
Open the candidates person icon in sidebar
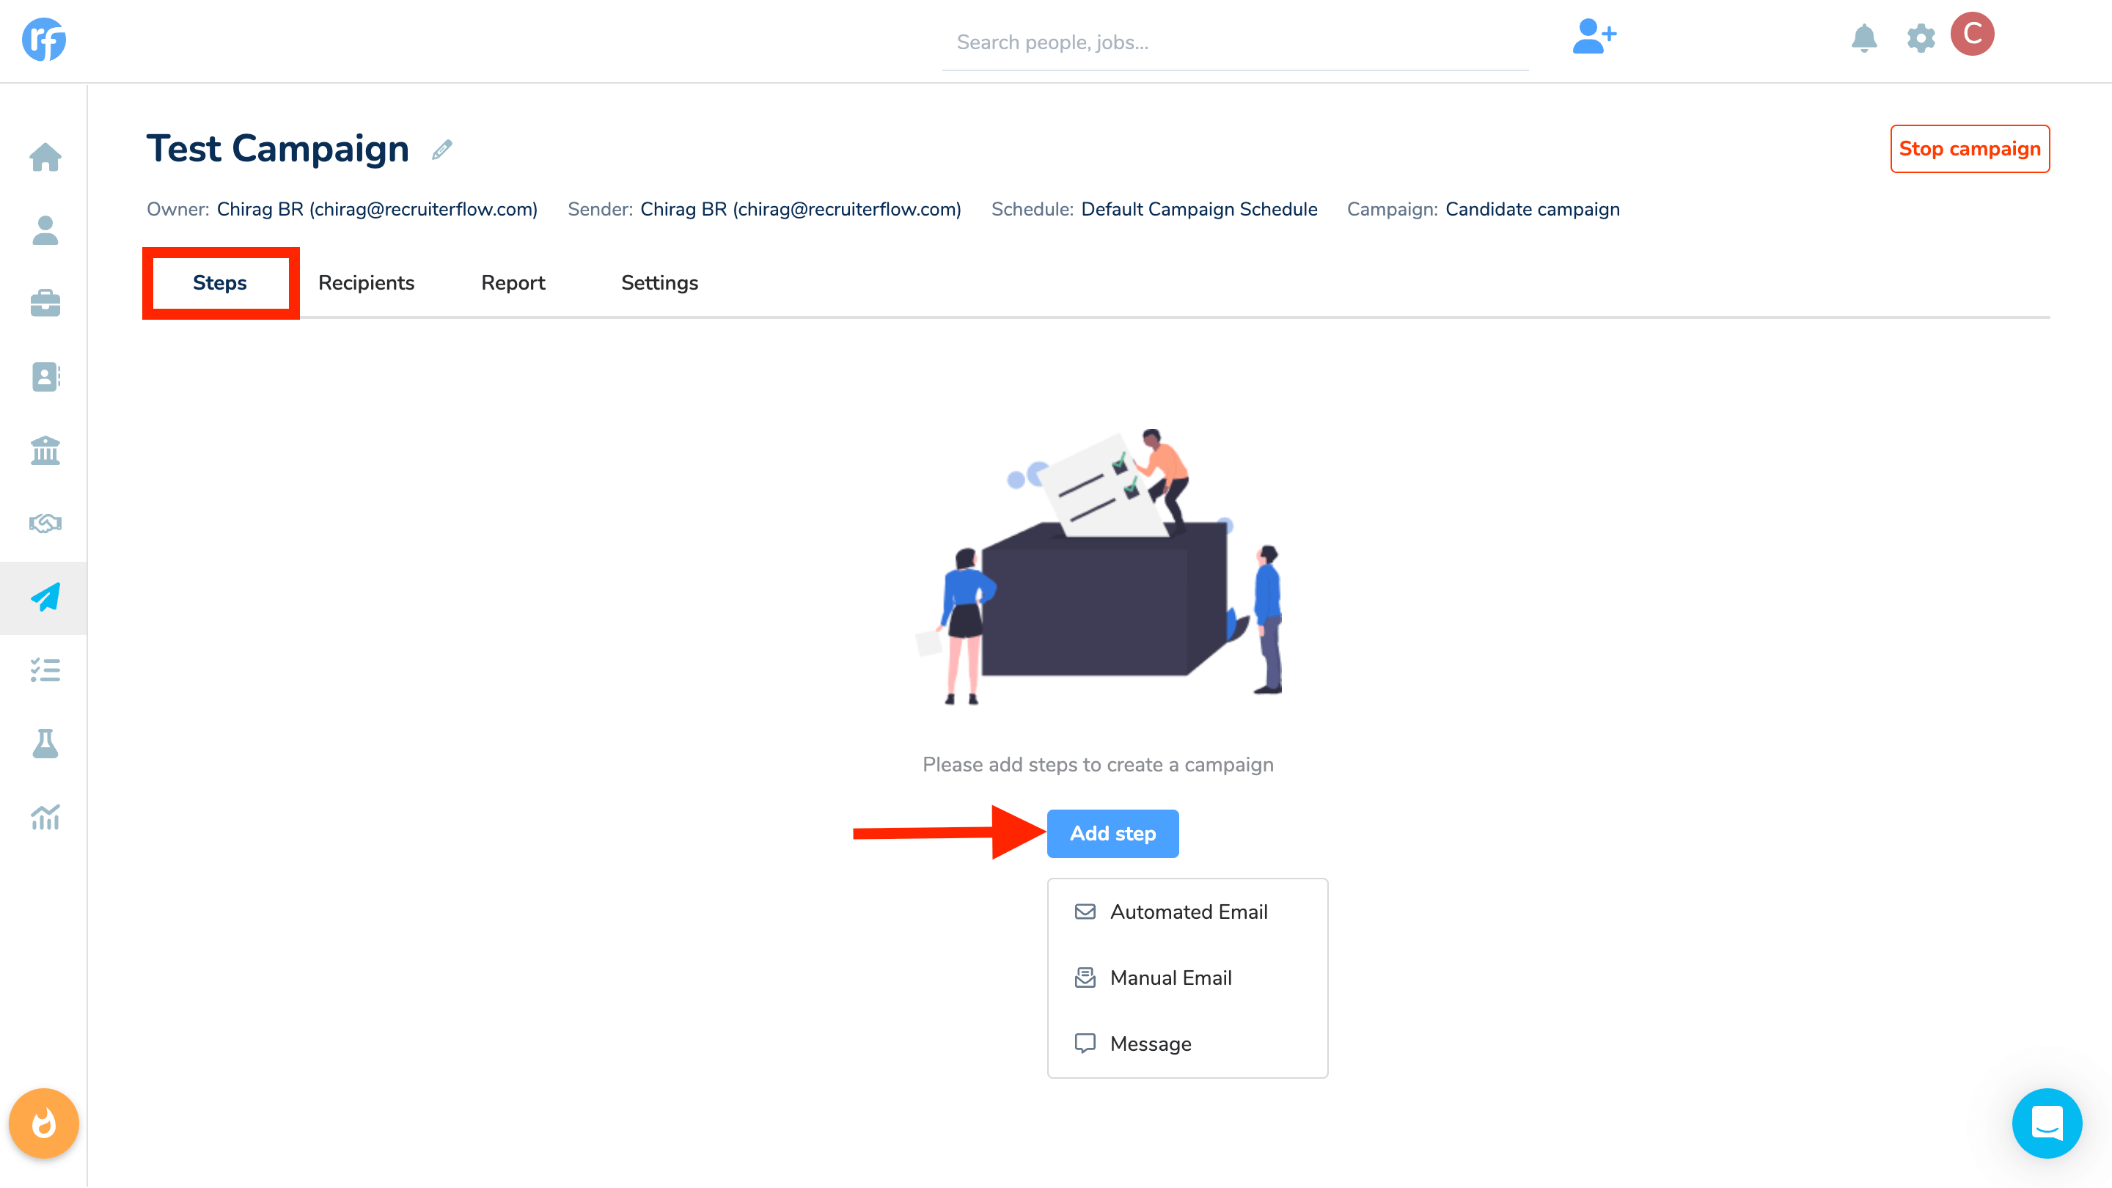pos(45,230)
